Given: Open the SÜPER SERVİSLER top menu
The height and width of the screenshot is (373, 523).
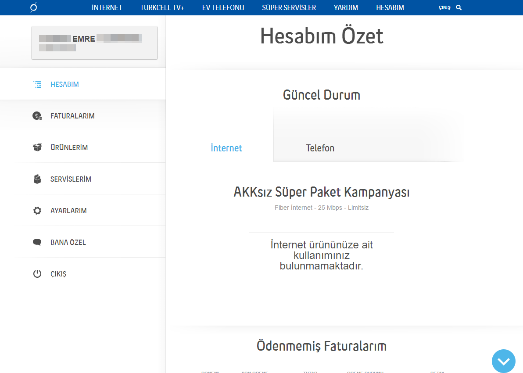Looking at the screenshot, I should 289,7.
